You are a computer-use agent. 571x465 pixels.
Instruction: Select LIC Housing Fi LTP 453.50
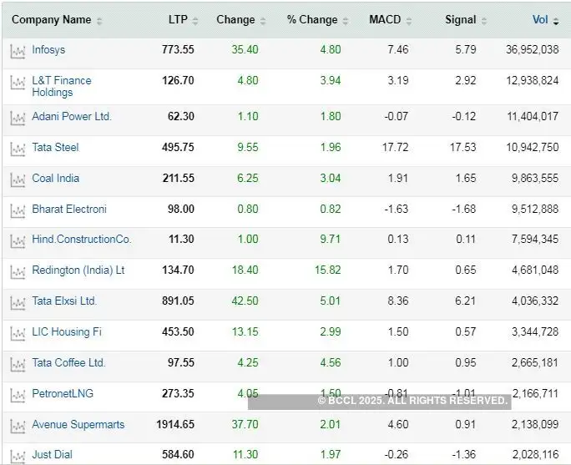pos(178,331)
